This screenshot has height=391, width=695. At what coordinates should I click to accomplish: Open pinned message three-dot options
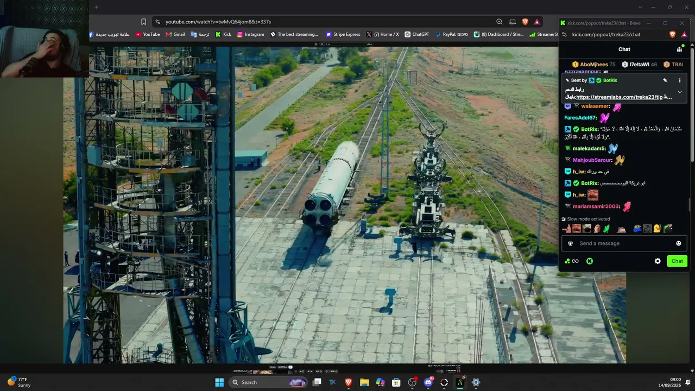point(679,80)
